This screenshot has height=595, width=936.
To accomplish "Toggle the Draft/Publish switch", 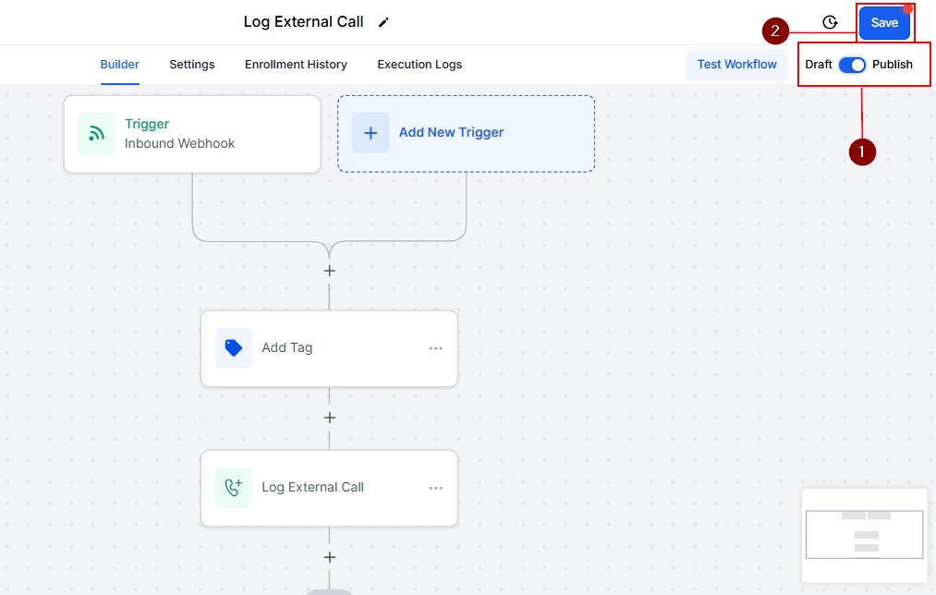I will 852,65.
